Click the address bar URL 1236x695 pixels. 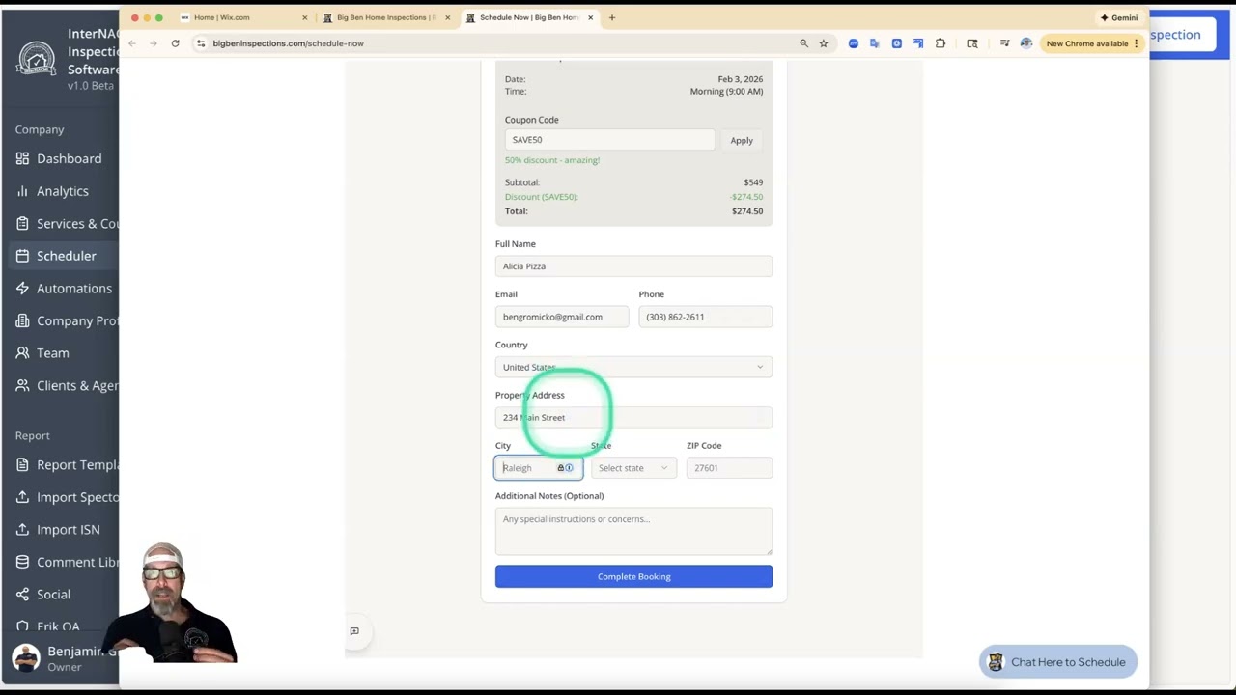click(x=288, y=43)
